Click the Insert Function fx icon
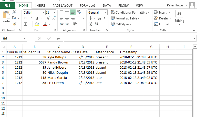Image resolution: width=197 pixels, height=117 pixels. point(58,38)
